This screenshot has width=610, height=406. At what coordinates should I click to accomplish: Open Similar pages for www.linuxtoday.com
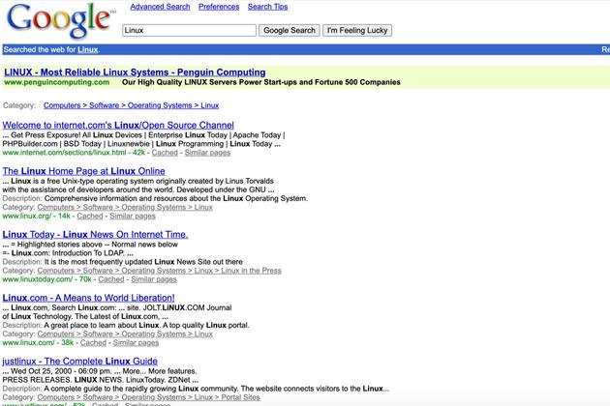click(x=154, y=279)
